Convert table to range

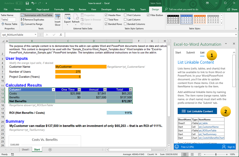[x=32, y=24]
